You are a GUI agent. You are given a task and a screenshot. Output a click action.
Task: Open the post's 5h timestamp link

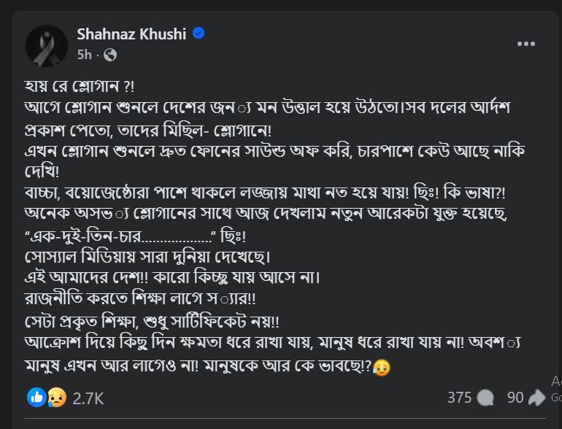(85, 55)
